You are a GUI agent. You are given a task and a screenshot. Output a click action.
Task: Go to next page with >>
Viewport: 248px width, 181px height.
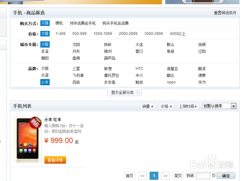[x=165, y=176]
